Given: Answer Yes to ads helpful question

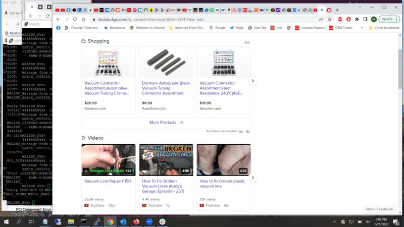Looking at the screenshot, I should [x=241, y=131].
